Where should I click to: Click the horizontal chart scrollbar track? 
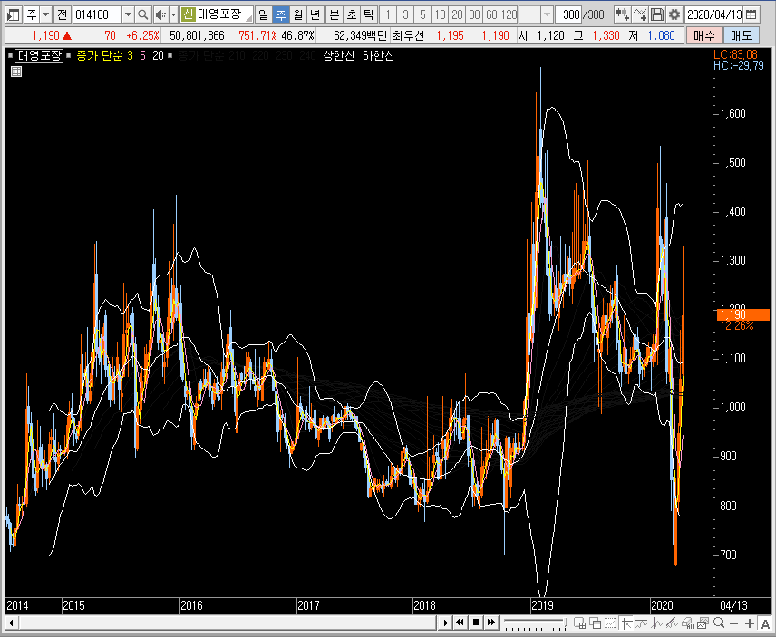pyautogui.click(x=228, y=623)
